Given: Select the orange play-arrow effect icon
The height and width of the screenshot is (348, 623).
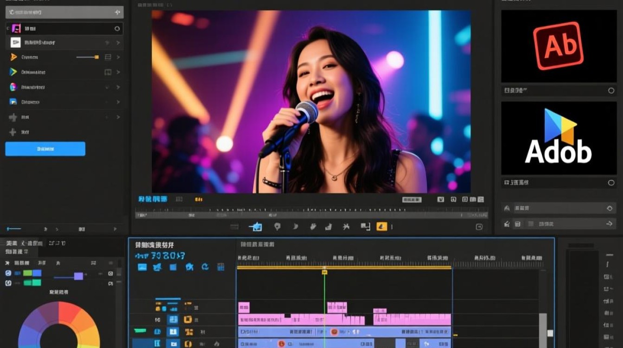Looking at the screenshot, I should pyautogui.click(x=13, y=57).
